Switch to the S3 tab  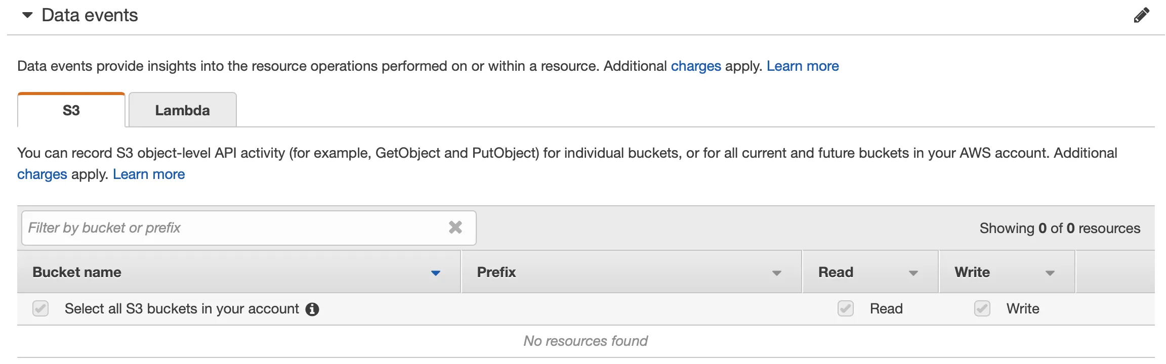click(x=71, y=110)
